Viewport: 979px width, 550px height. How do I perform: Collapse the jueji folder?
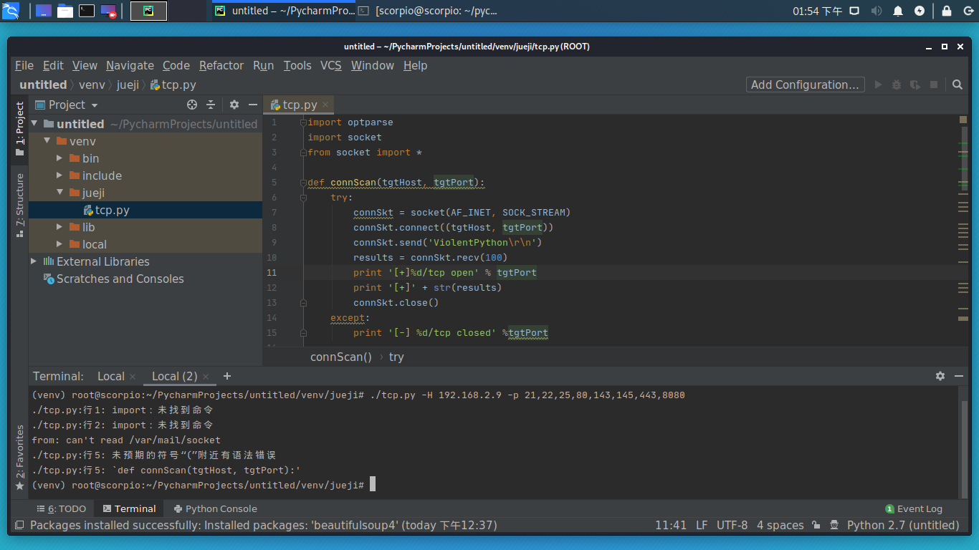(x=60, y=193)
